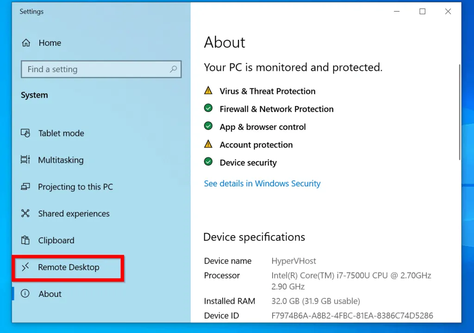Click the Device security green checkmark

(208, 162)
